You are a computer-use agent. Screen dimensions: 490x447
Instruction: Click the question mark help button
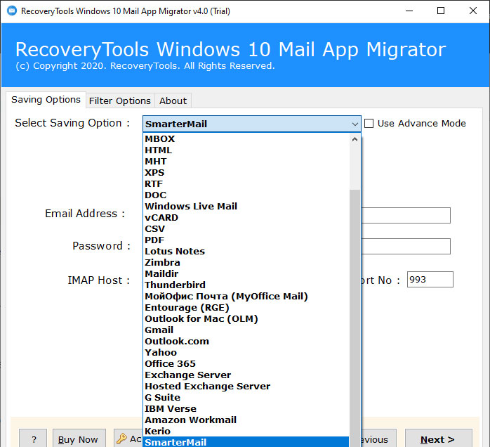tap(33, 439)
